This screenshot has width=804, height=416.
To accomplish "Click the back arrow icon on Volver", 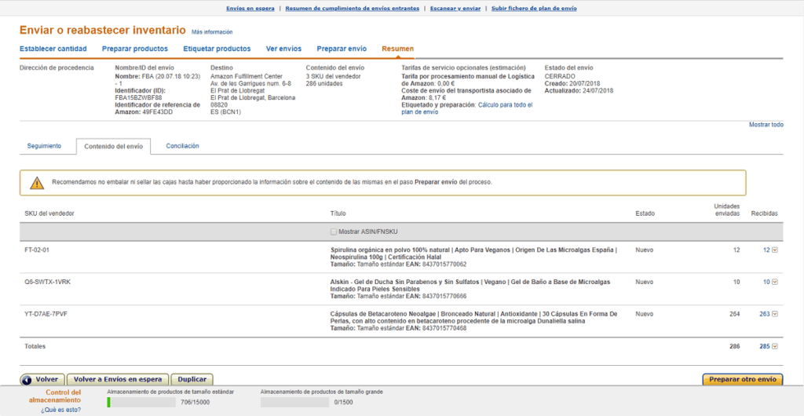I will tap(27, 379).
